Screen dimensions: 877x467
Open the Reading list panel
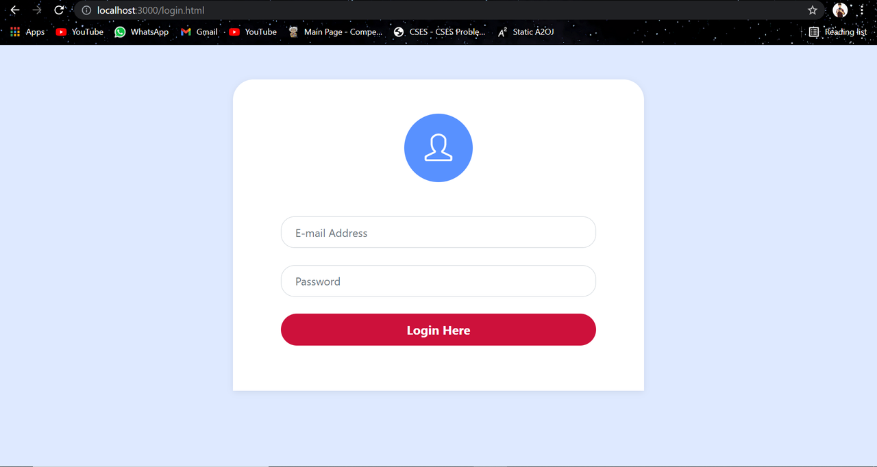(838, 31)
